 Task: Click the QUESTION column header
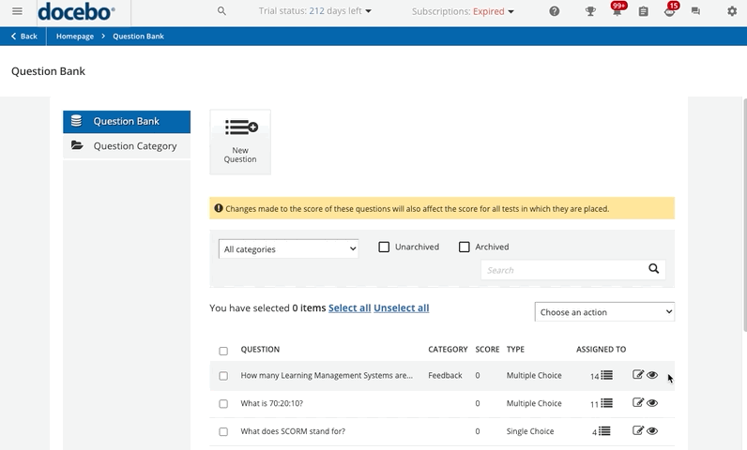260,349
